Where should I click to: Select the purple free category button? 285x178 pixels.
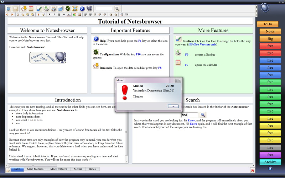(270, 155)
